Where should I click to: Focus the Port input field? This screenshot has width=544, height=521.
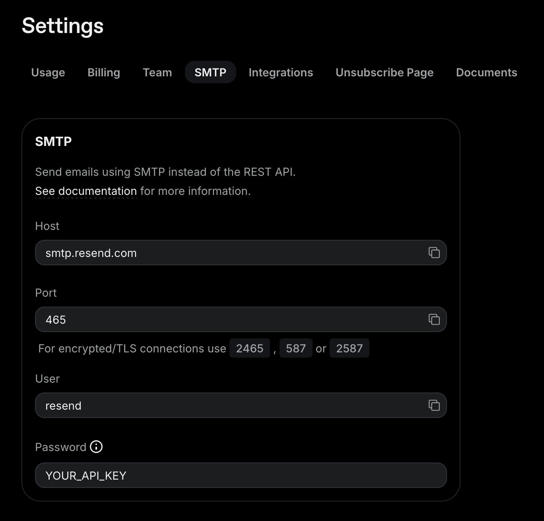[x=199, y=319]
